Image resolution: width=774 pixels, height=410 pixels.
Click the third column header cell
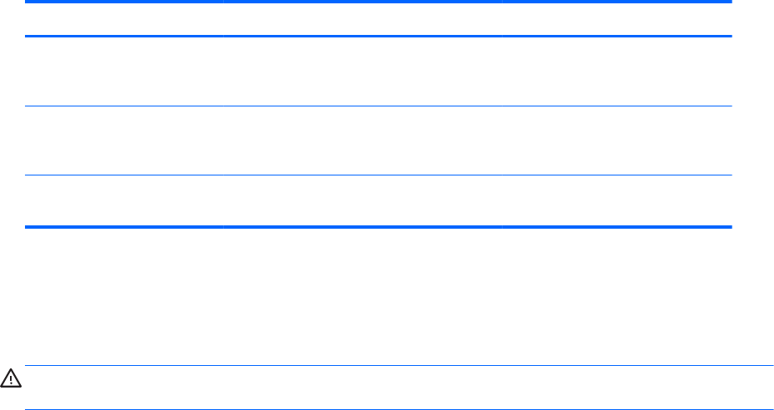(617, 19)
